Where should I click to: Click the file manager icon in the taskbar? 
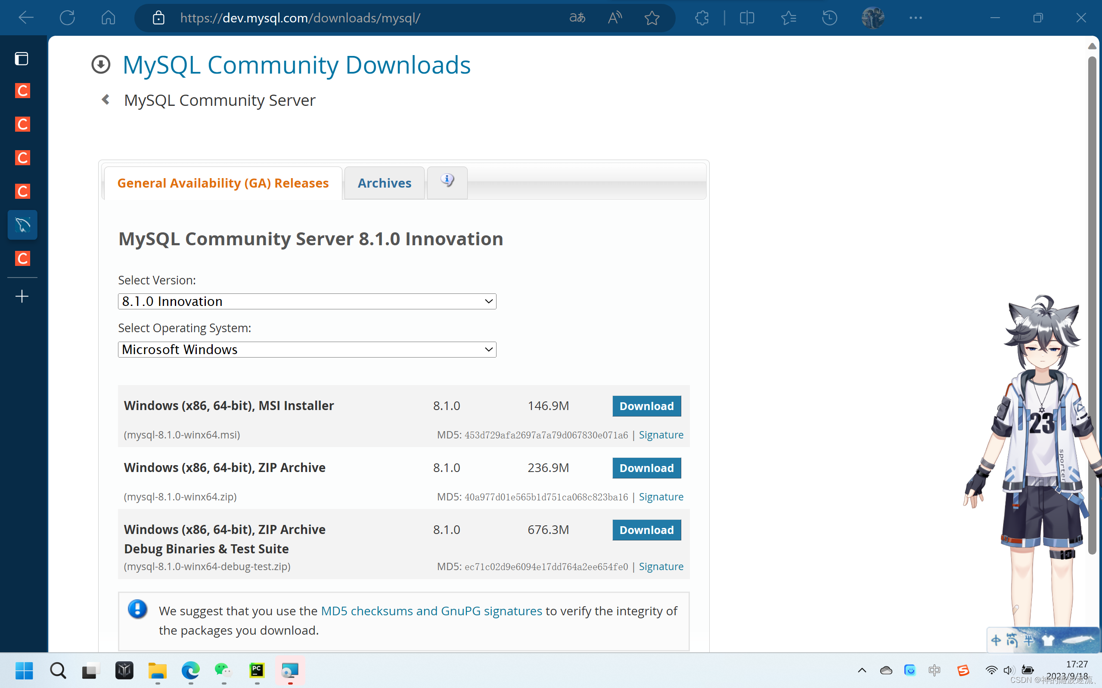coord(157,670)
